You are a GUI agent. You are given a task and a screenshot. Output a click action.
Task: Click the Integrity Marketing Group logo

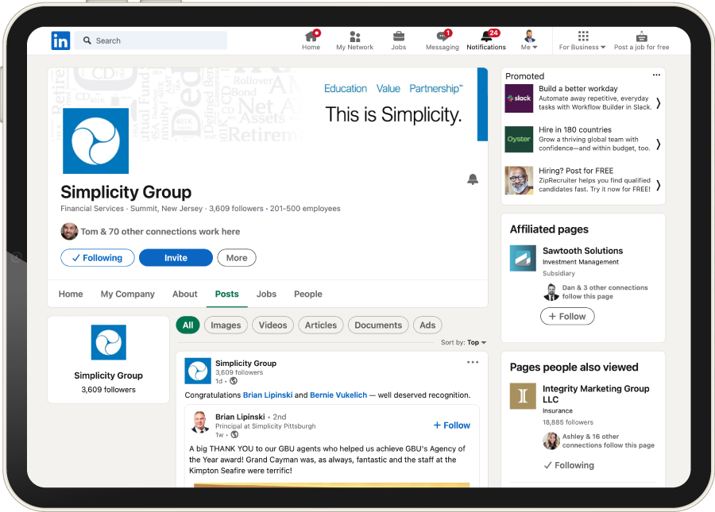coord(523,396)
